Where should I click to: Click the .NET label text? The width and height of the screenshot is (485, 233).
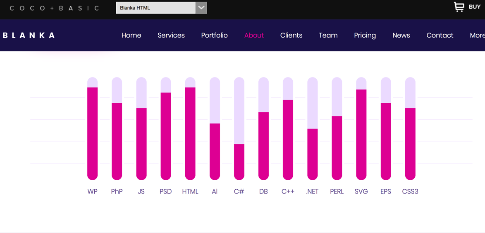pyautogui.click(x=313, y=192)
